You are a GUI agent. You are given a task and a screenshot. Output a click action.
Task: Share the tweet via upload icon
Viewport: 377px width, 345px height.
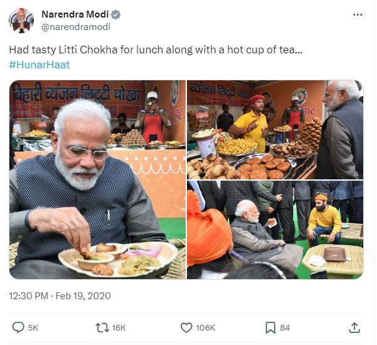coord(354,327)
